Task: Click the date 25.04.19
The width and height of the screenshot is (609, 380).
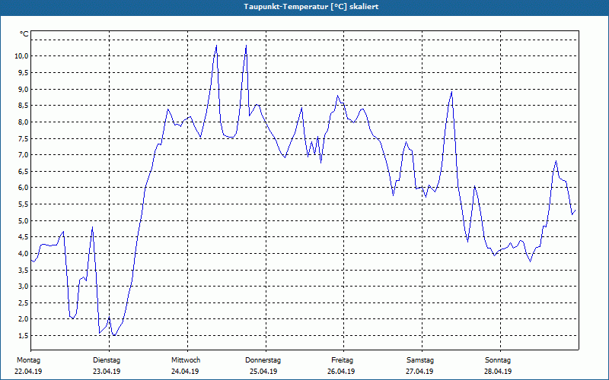Action: (x=263, y=372)
